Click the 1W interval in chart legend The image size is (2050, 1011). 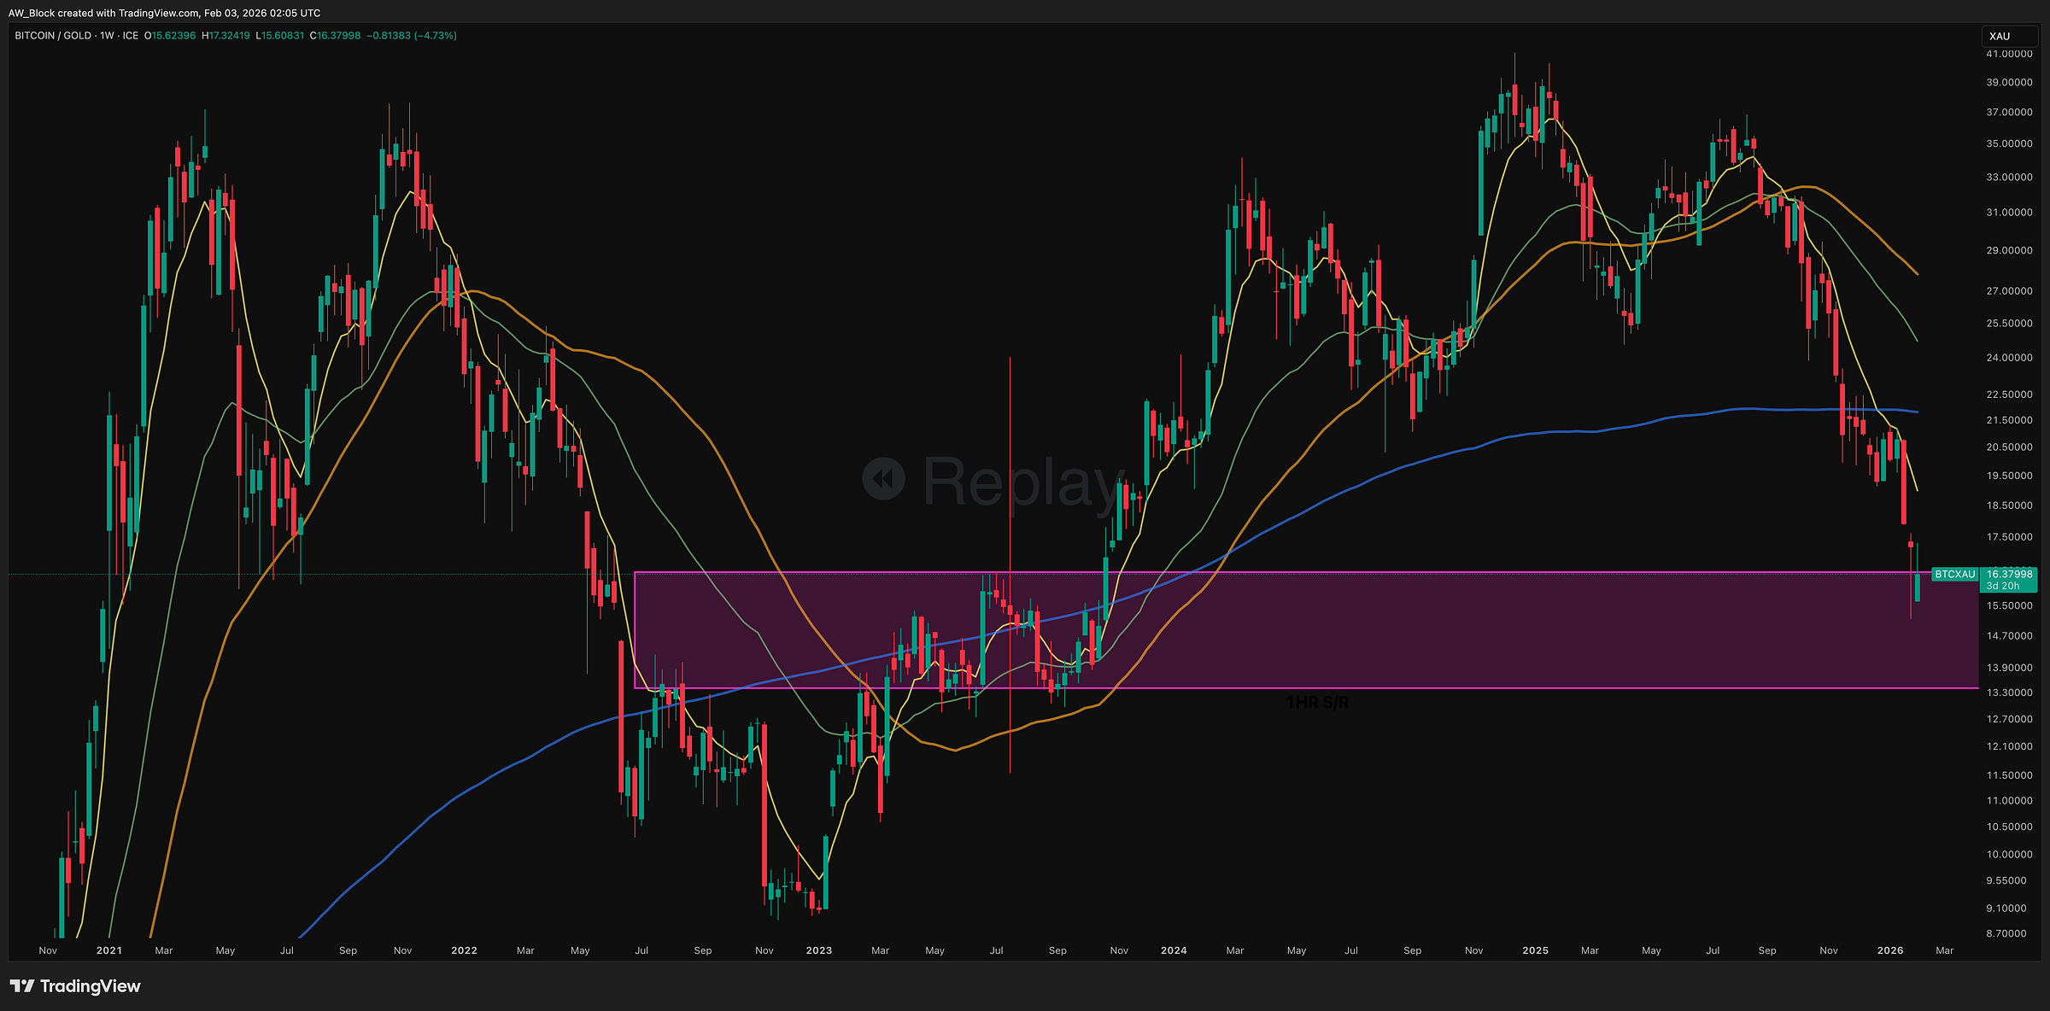coord(107,36)
